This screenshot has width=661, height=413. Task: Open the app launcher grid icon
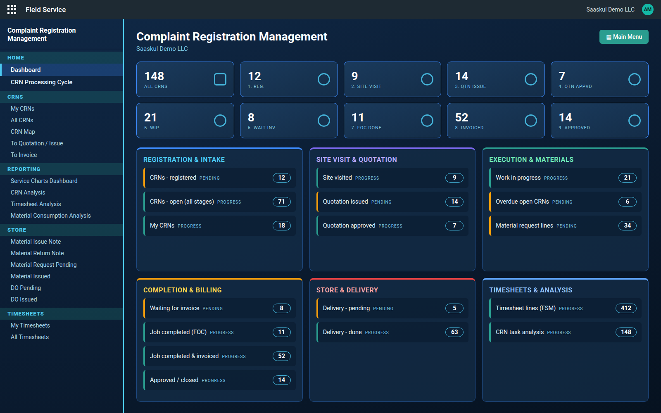point(12,9)
